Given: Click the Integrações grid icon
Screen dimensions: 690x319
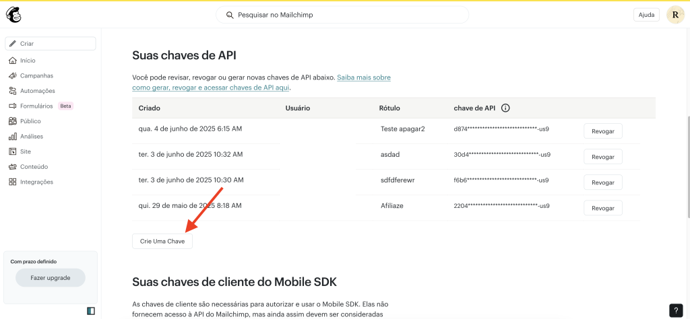Looking at the screenshot, I should coord(13,182).
